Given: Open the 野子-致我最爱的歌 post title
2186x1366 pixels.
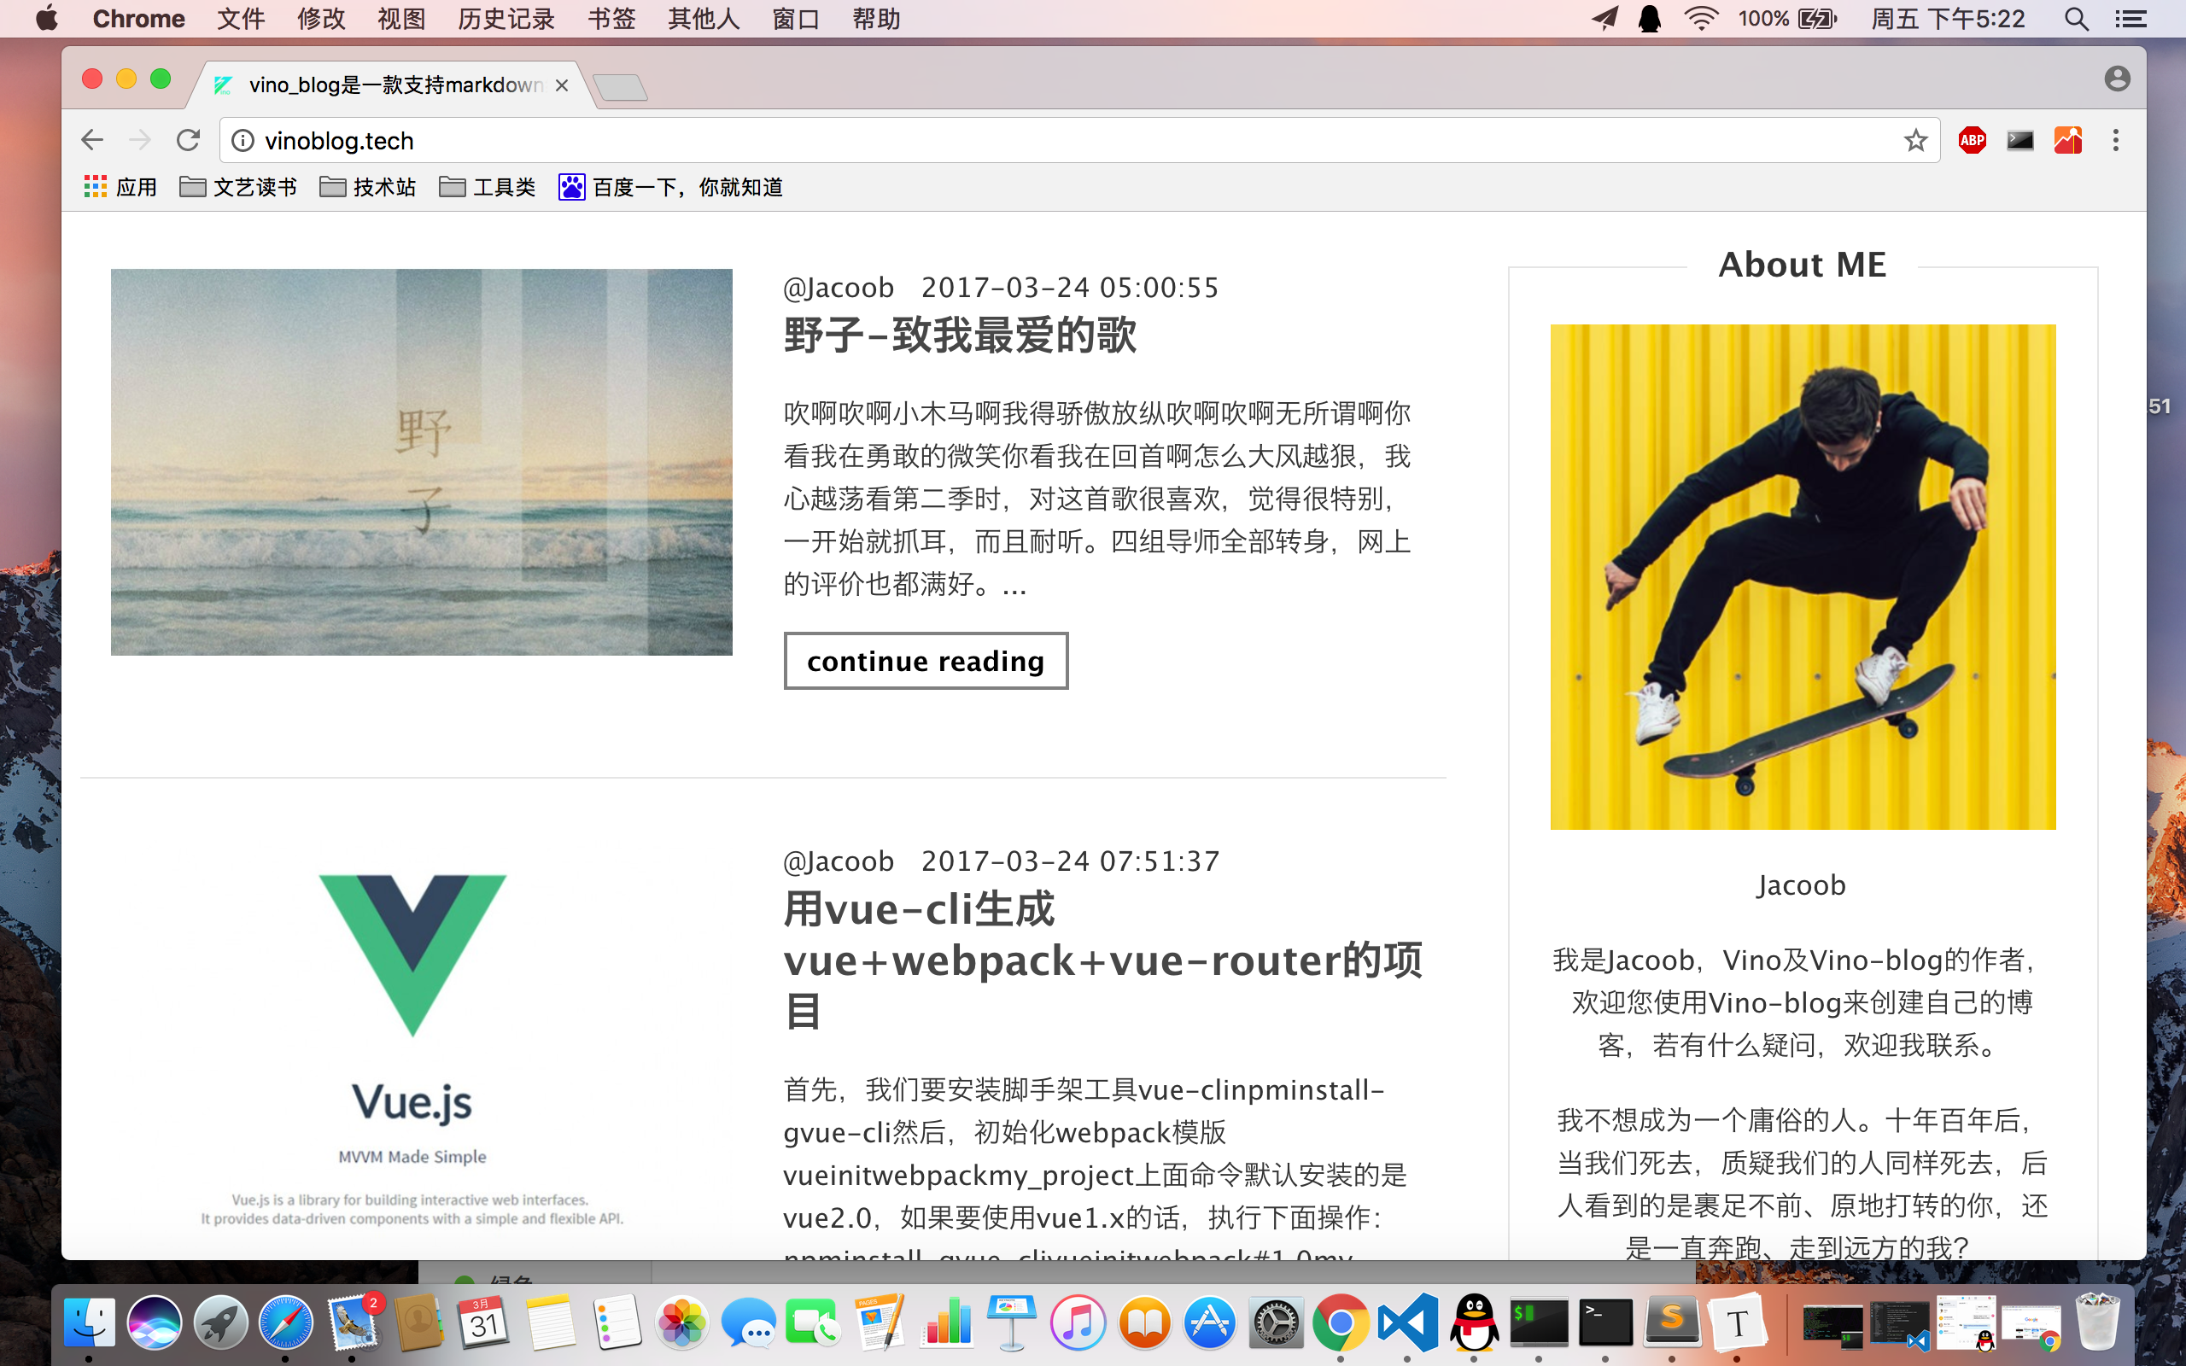Looking at the screenshot, I should 959,336.
